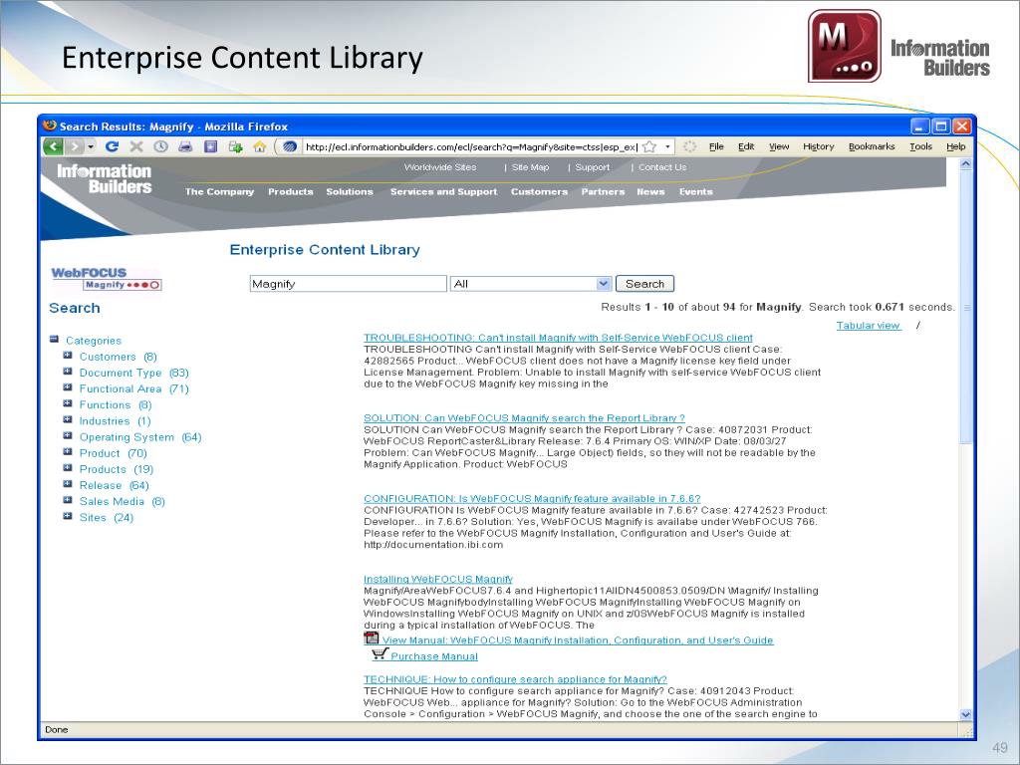Image resolution: width=1020 pixels, height=765 pixels.
Task: Open the All category dropdown
Action: (531, 284)
